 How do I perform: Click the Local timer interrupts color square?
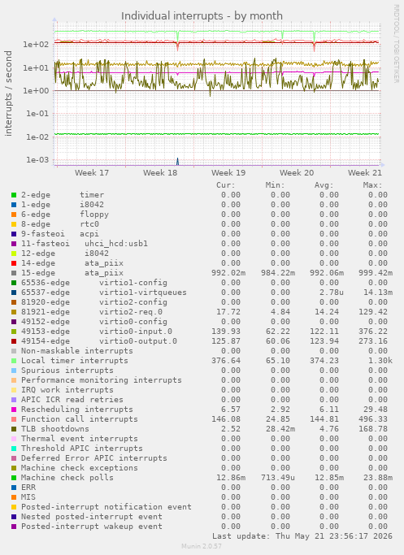[14, 361]
